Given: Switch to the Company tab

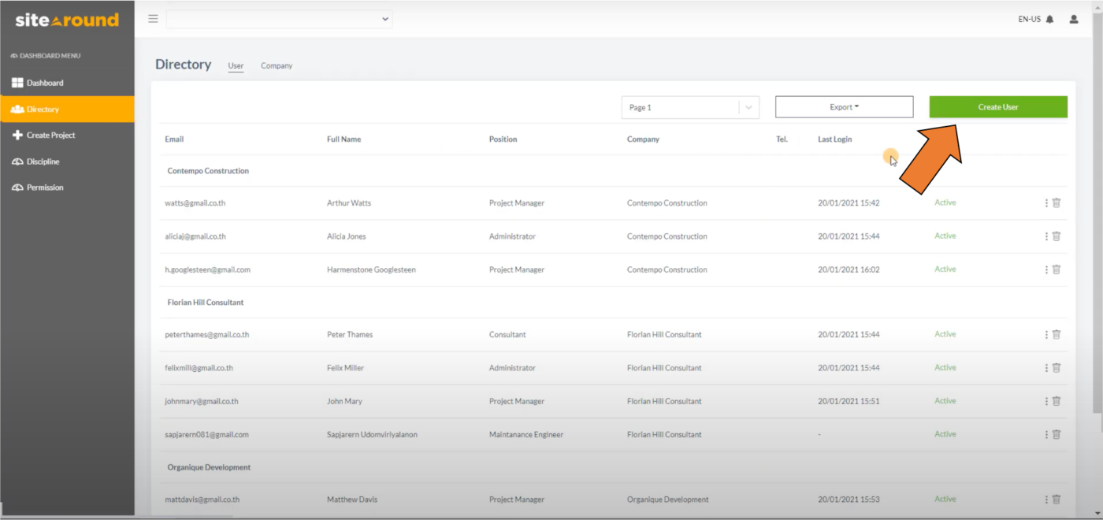Looking at the screenshot, I should tap(277, 65).
